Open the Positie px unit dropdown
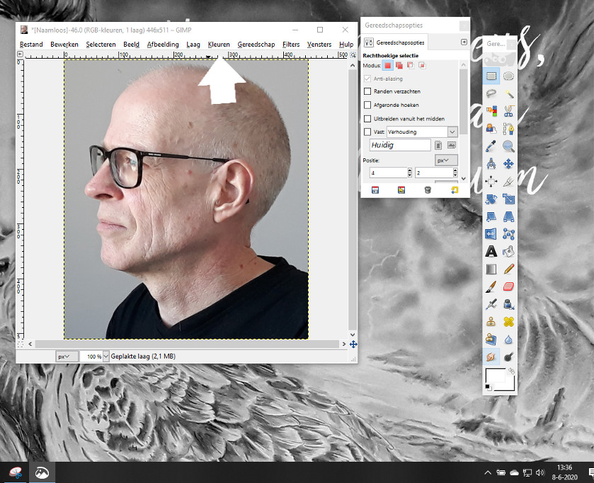The height and width of the screenshot is (483, 594). [x=446, y=161]
